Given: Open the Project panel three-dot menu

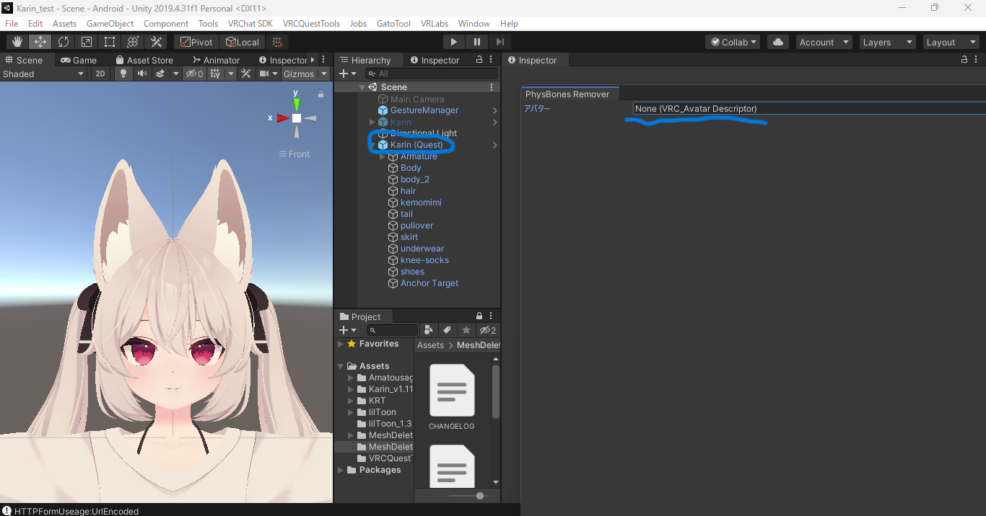Looking at the screenshot, I should pos(492,316).
